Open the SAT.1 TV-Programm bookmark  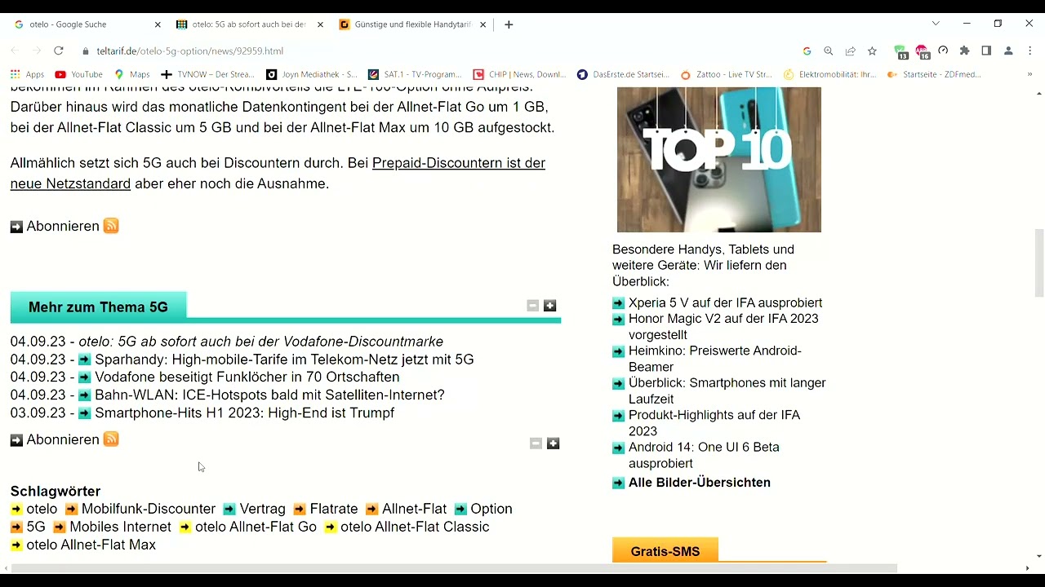(415, 74)
